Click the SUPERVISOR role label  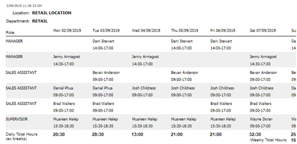pyautogui.click(x=17, y=119)
